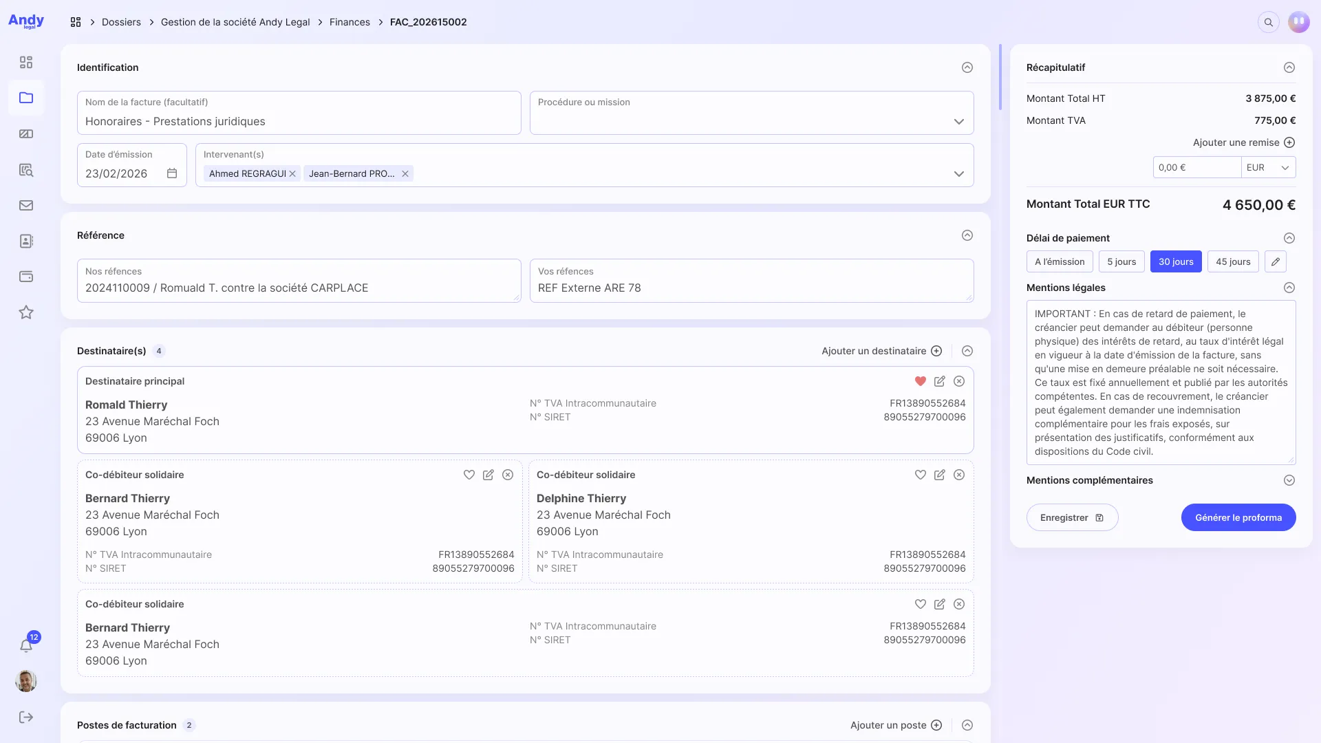This screenshot has width=1321, height=743.
Task: Click Vos réfences text field
Action: [x=751, y=281]
